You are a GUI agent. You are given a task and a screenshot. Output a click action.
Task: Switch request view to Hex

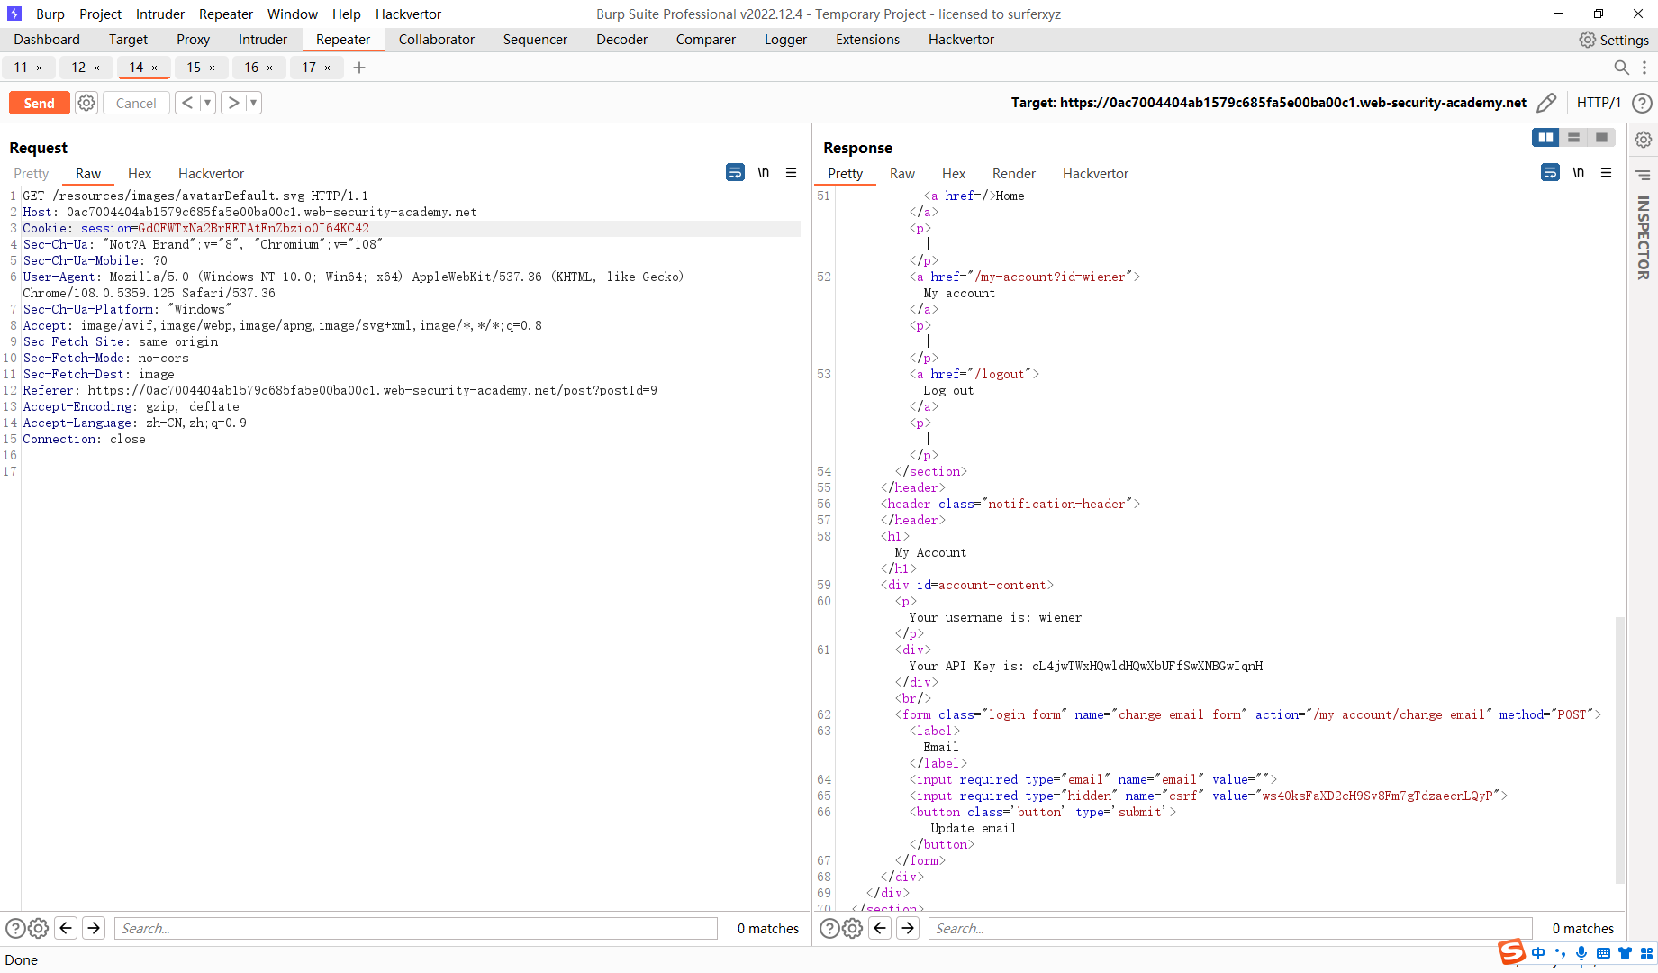click(140, 174)
